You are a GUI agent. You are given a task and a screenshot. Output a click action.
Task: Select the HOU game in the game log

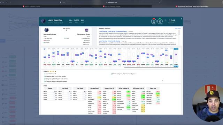pyautogui.click(x=110, y=65)
